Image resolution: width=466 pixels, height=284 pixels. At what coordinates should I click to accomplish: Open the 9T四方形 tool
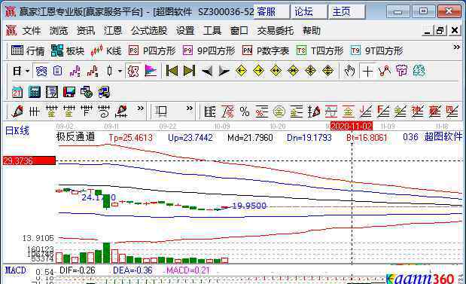(x=376, y=51)
